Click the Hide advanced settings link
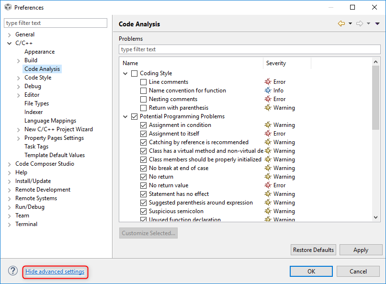Screen dimensions: 386x284 point(55,272)
